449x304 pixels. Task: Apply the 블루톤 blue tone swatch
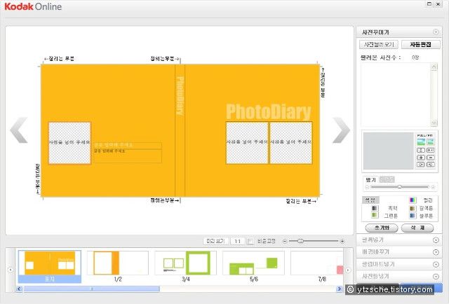click(x=413, y=216)
